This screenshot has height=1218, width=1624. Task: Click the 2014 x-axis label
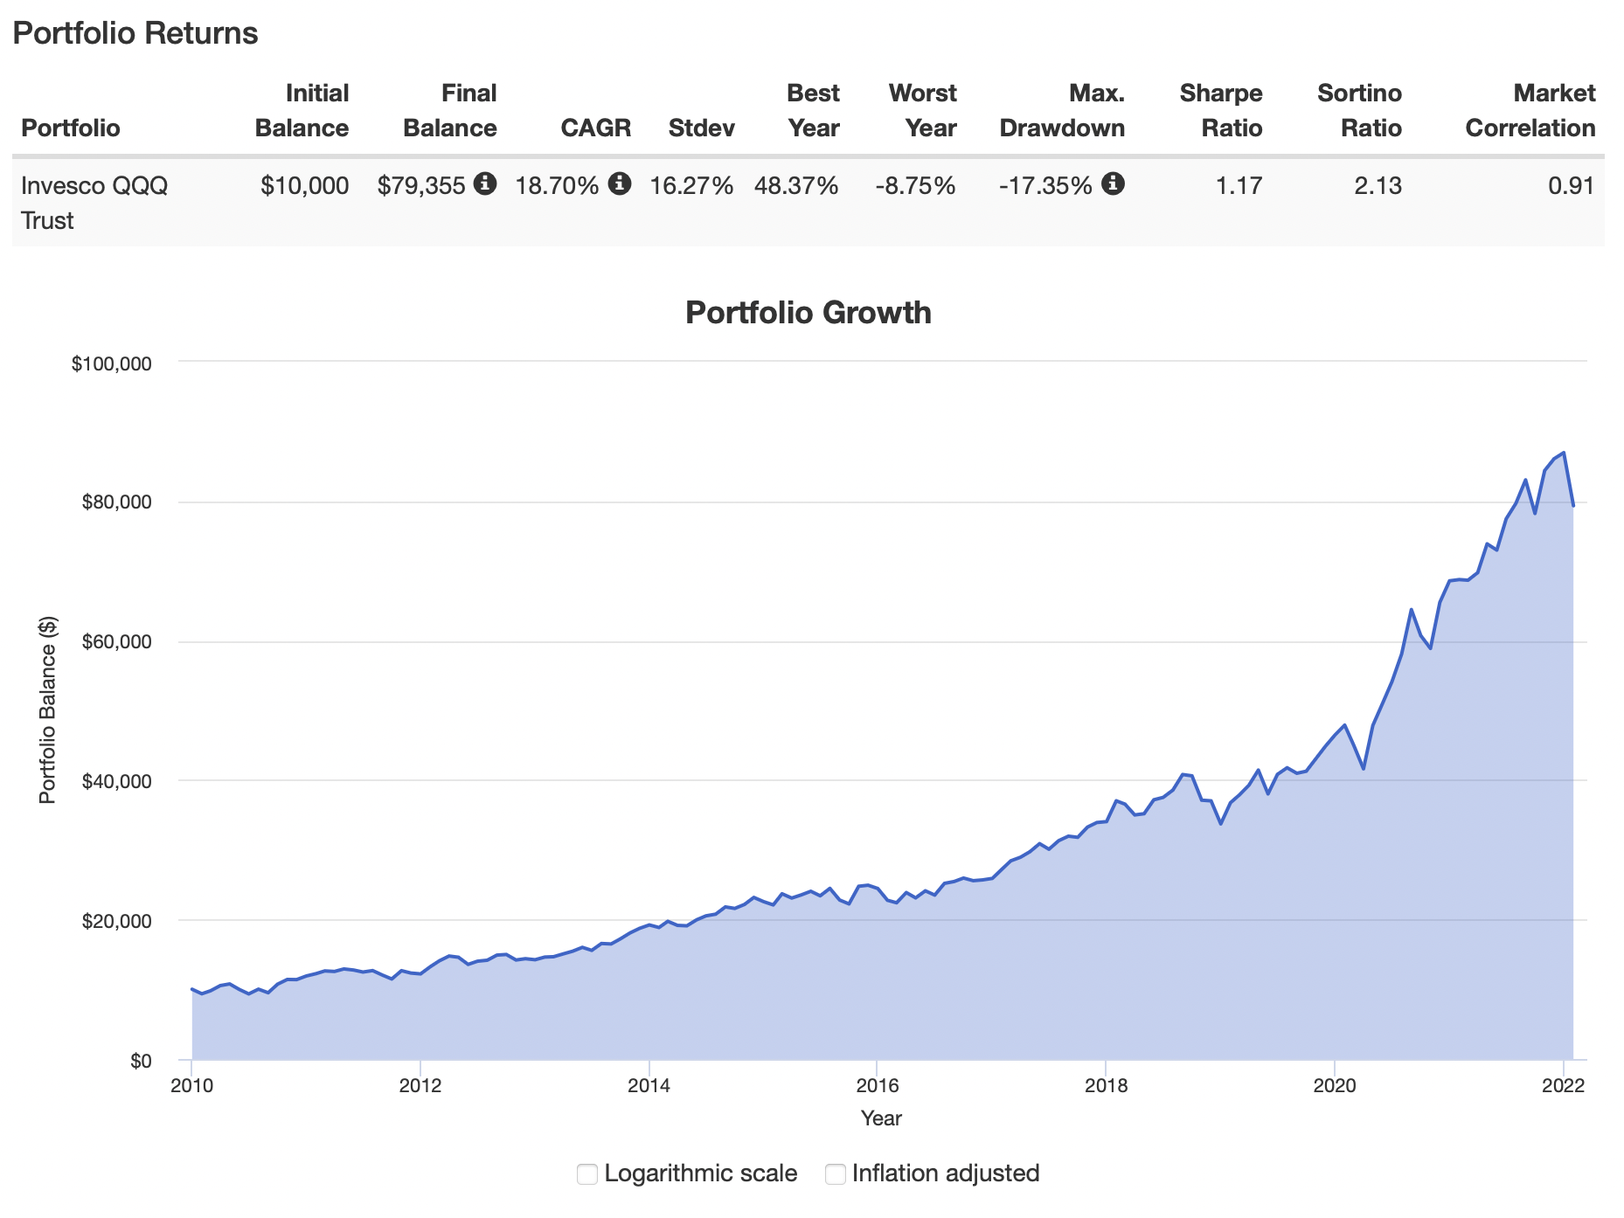(649, 1086)
